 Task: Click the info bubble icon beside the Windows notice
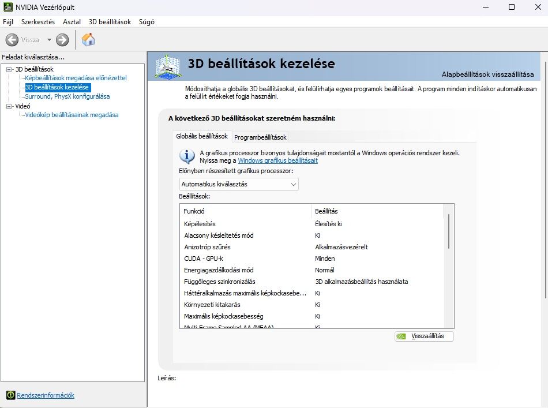click(x=187, y=156)
